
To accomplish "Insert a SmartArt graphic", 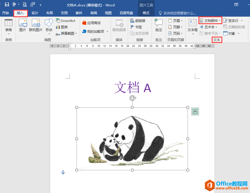I will (x=65, y=21).
